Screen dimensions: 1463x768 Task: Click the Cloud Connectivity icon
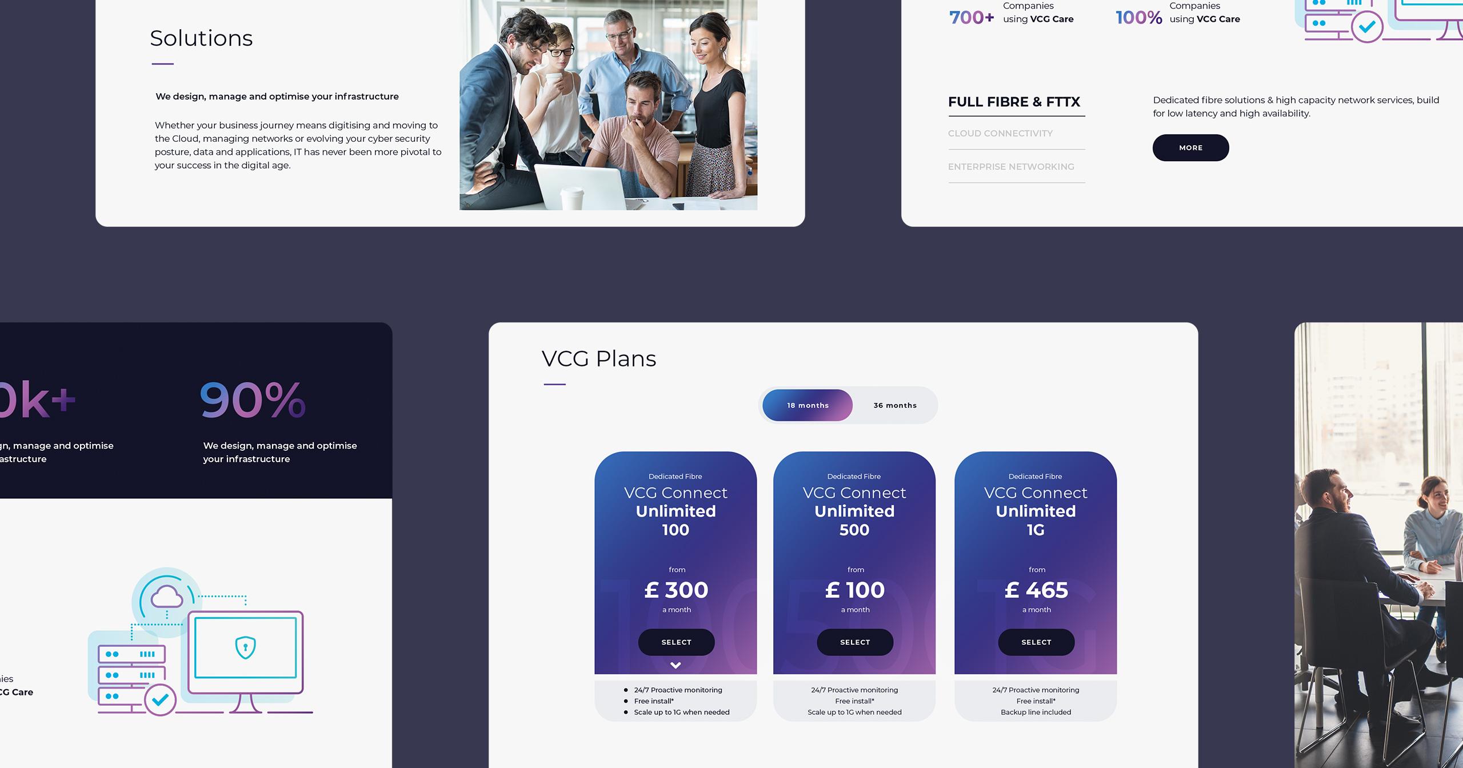tap(1000, 134)
